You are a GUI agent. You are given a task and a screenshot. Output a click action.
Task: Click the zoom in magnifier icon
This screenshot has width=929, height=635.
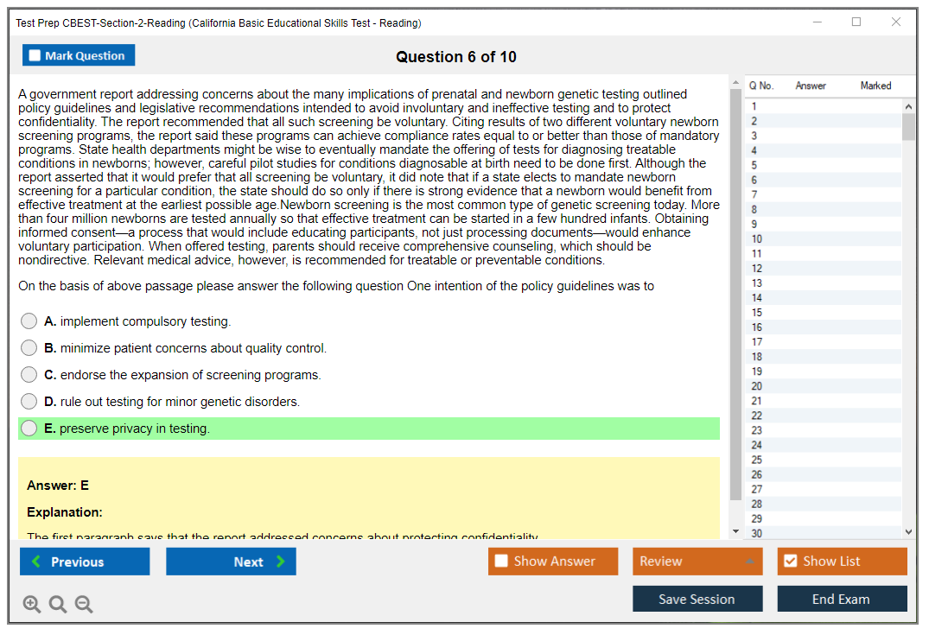point(32,605)
